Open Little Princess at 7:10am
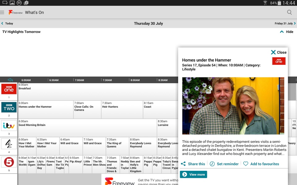Viewport: 297px width, 185px height. [x=88, y=164]
